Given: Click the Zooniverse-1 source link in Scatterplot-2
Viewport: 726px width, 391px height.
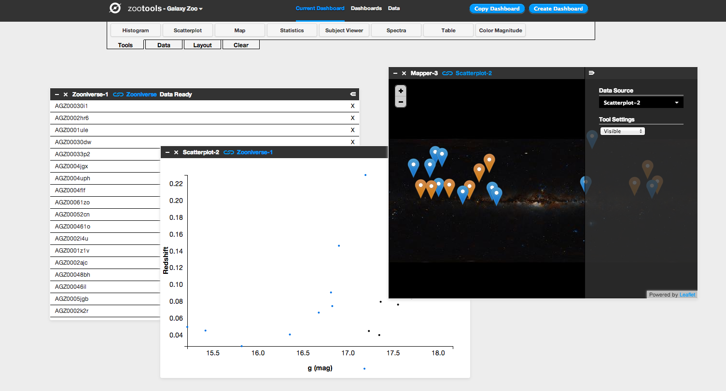Looking at the screenshot, I should [x=255, y=152].
